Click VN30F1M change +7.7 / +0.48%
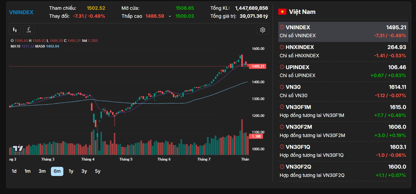416x194 pixels. [390, 115]
